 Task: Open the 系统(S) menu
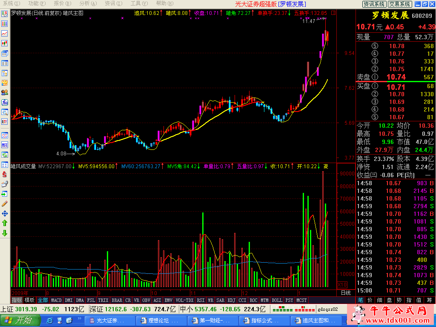click(x=11, y=3)
